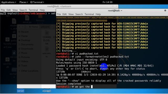The height and width of the screenshot is (94, 168).
Task: Select Desktop in file manager sidebar
Action: pyautogui.click(x=25, y=40)
